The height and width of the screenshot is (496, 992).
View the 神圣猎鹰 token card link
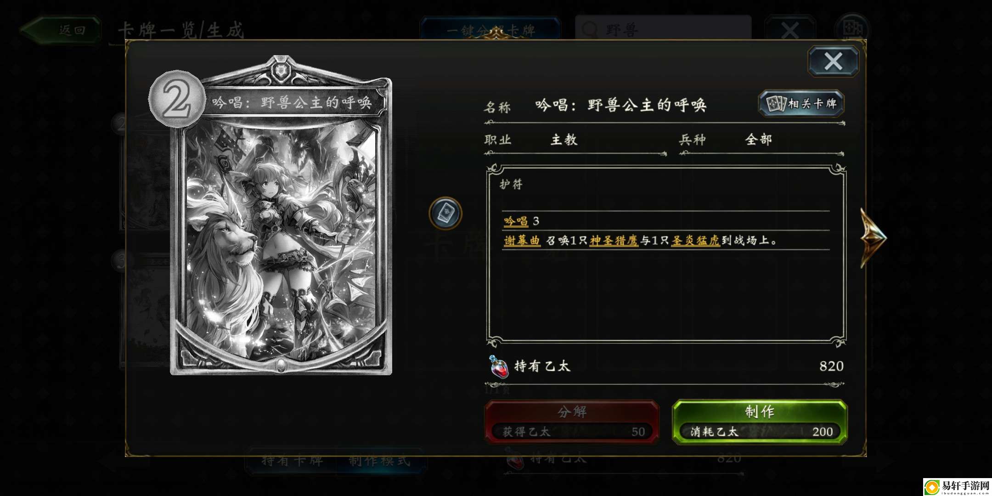[614, 240]
